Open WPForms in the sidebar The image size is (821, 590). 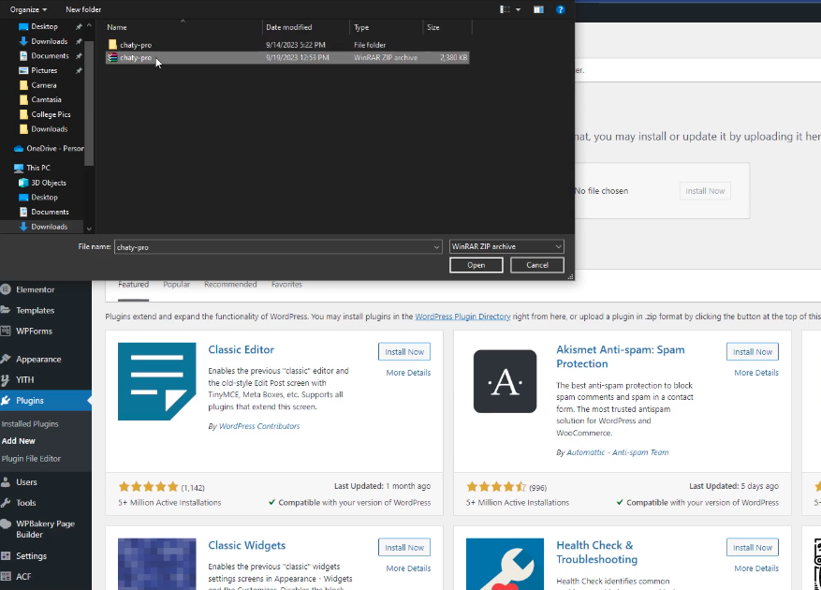click(x=34, y=331)
